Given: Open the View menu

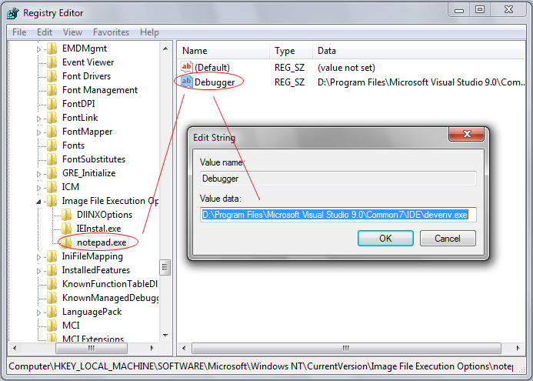Looking at the screenshot, I should pyautogui.click(x=72, y=32).
